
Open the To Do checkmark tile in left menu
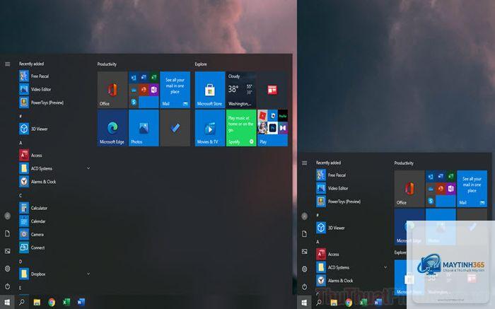click(x=175, y=128)
